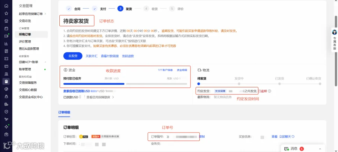Viewport: 338px width, 152px height.
Task: Open the 专属客服 avatar panel
Action: click(x=334, y=40)
